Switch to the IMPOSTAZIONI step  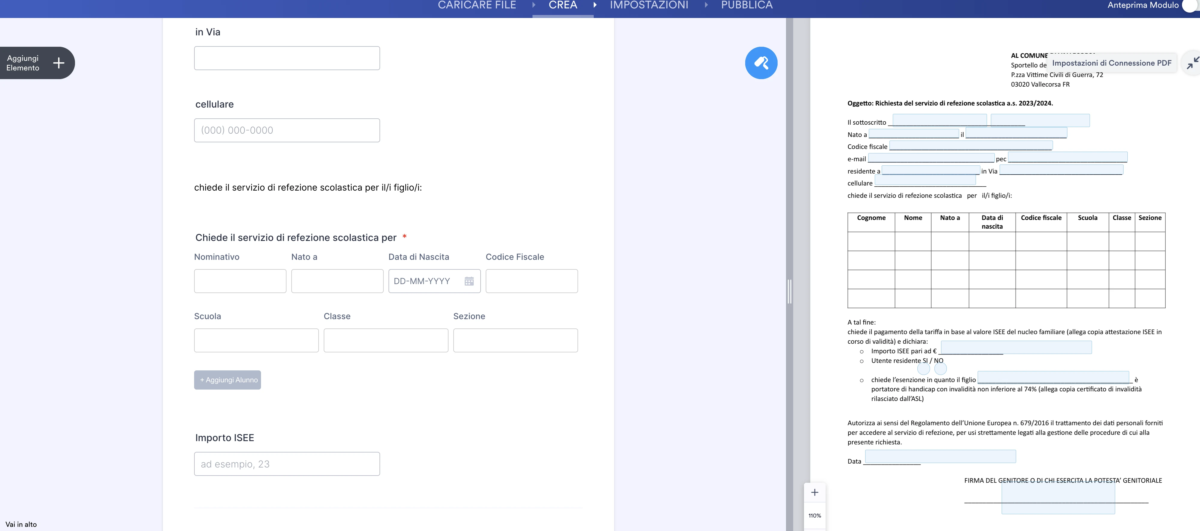click(649, 6)
